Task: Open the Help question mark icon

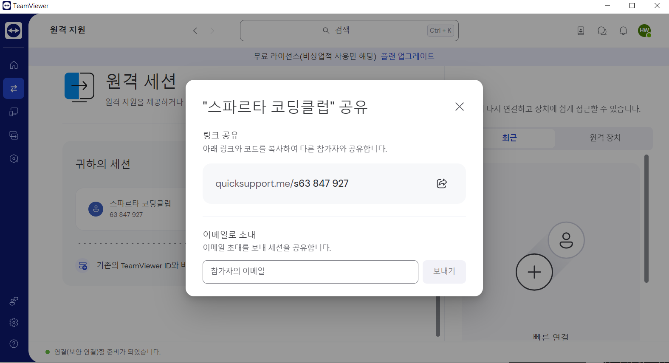Action: pos(14,343)
